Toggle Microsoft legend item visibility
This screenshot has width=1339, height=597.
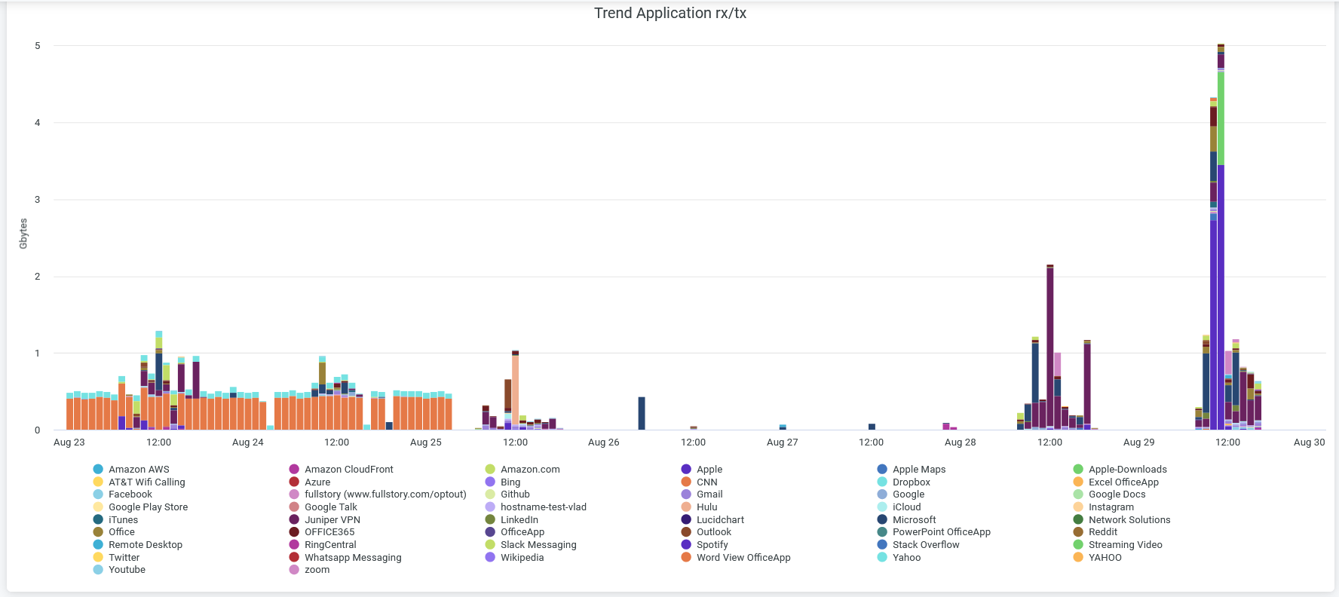pyautogui.click(x=914, y=520)
